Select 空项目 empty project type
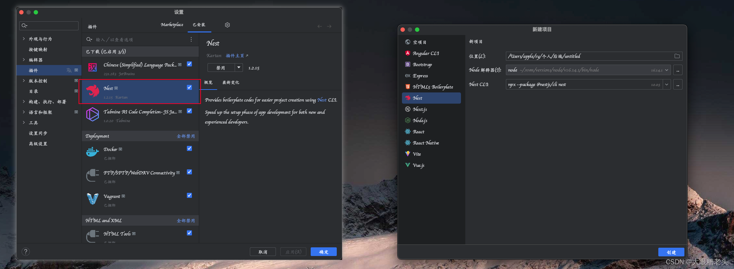Screen dimensions: 734x269 [431, 42]
